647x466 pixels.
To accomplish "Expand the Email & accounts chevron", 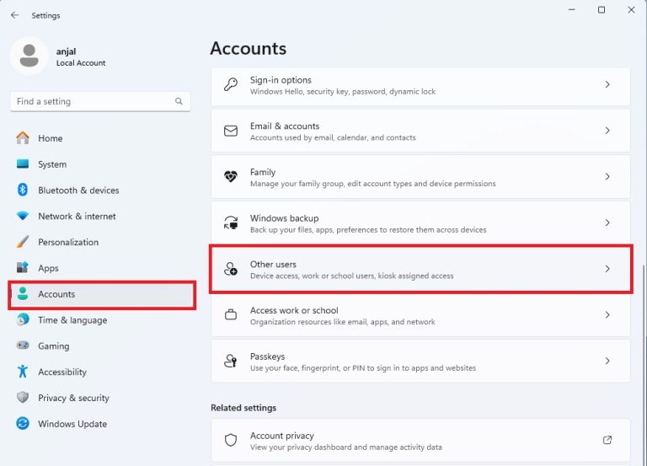I will pyautogui.click(x=607, y=131).
